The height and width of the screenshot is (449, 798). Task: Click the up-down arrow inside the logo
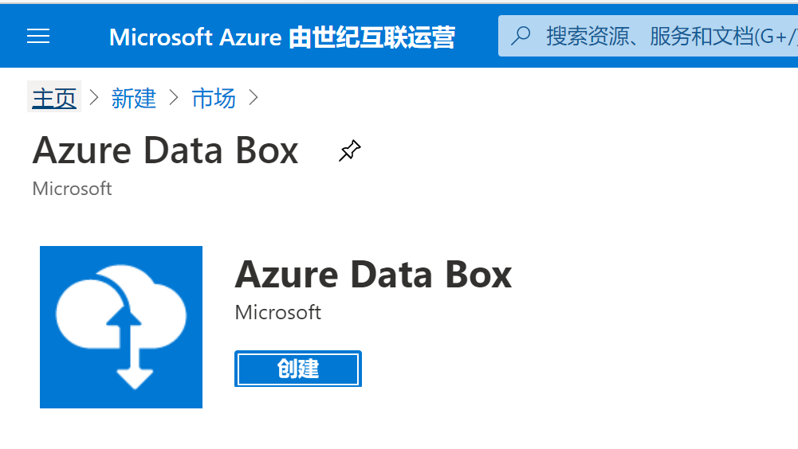pos(128,347)
